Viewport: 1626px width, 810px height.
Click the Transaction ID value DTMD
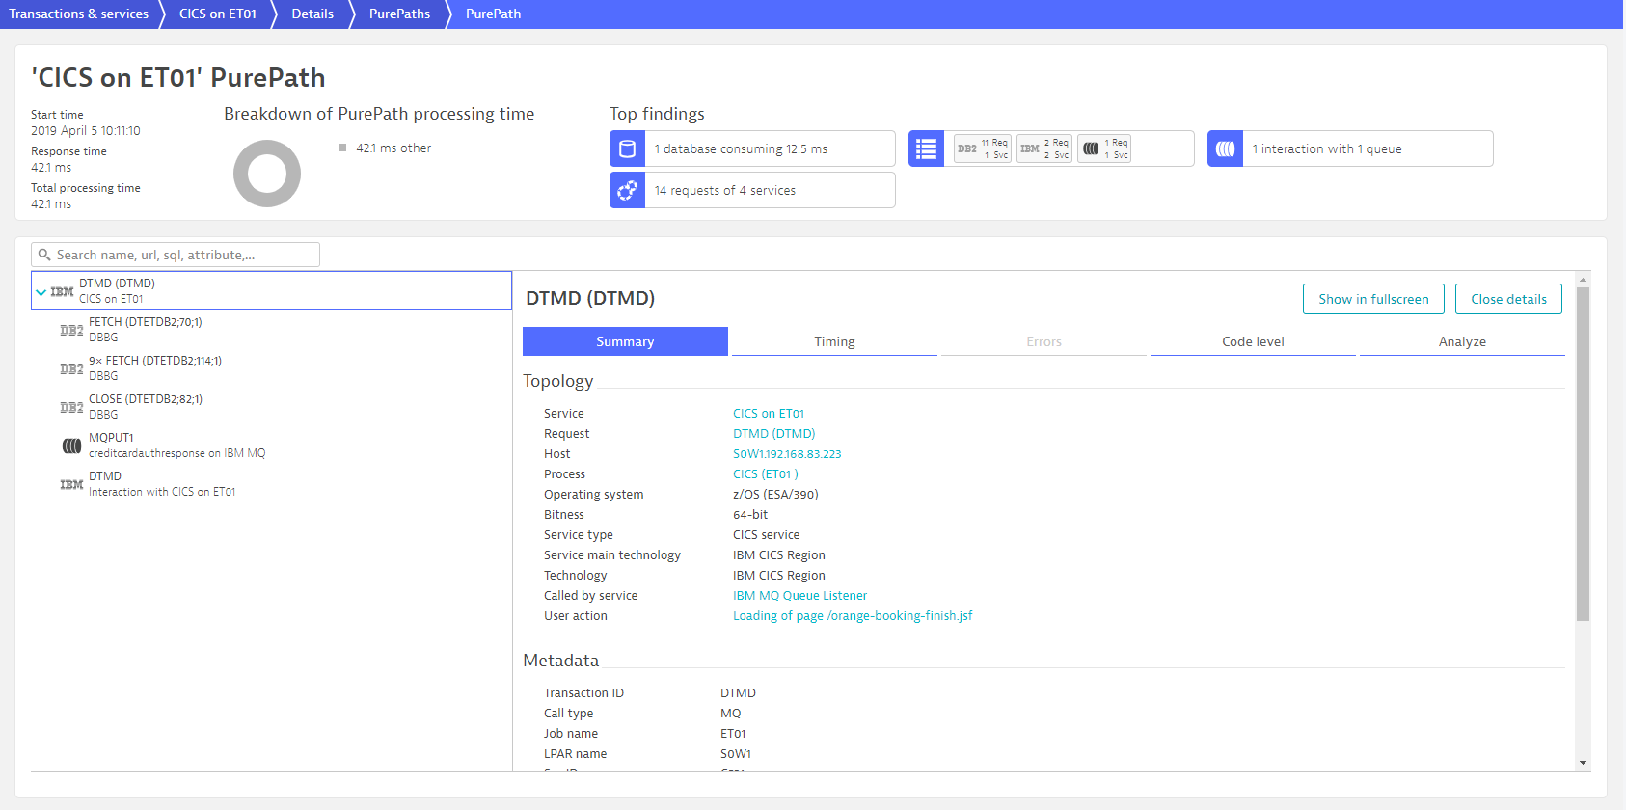(x=738, y=692)
